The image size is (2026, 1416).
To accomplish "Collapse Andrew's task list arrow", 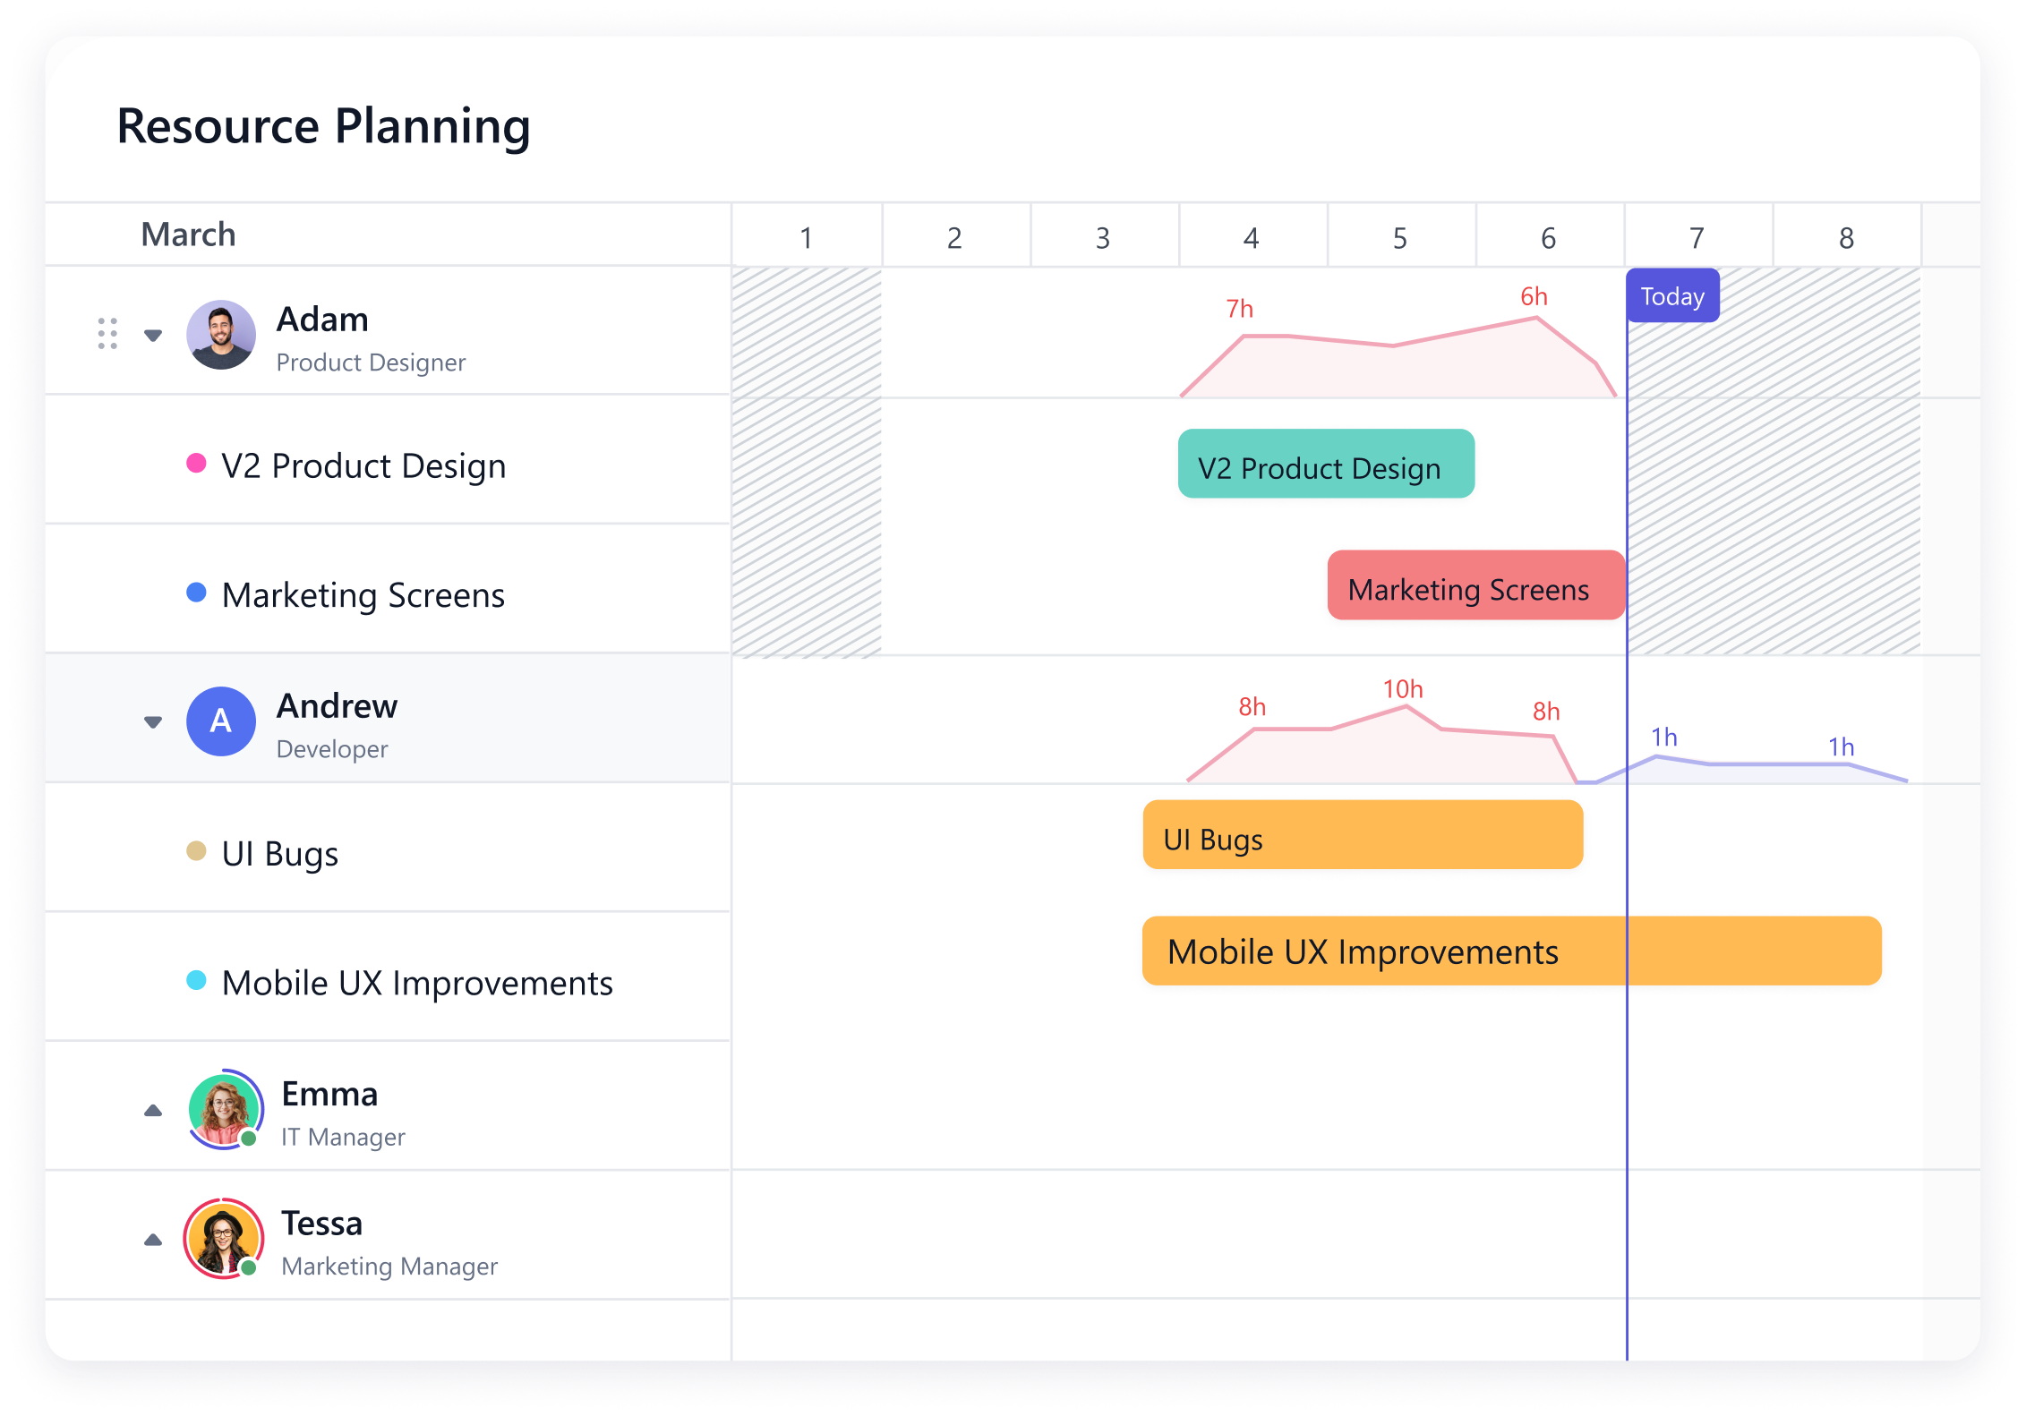I will pyautogui.click(x=153, y=722).
